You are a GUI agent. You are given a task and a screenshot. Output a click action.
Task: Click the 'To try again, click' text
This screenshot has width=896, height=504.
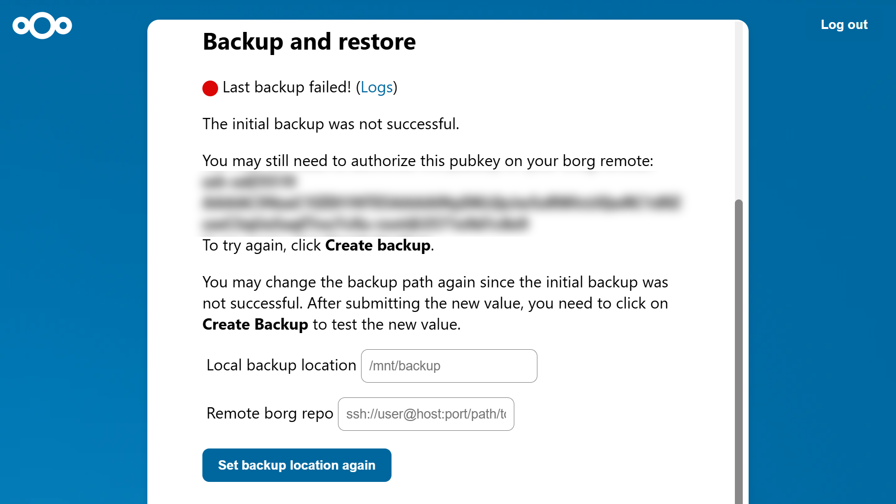(x=261, y=245)
